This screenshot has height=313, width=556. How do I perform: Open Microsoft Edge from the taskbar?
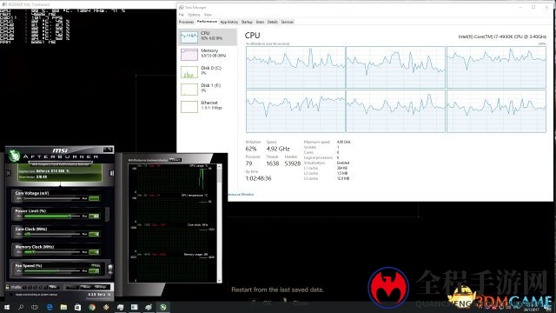point(50,307)
